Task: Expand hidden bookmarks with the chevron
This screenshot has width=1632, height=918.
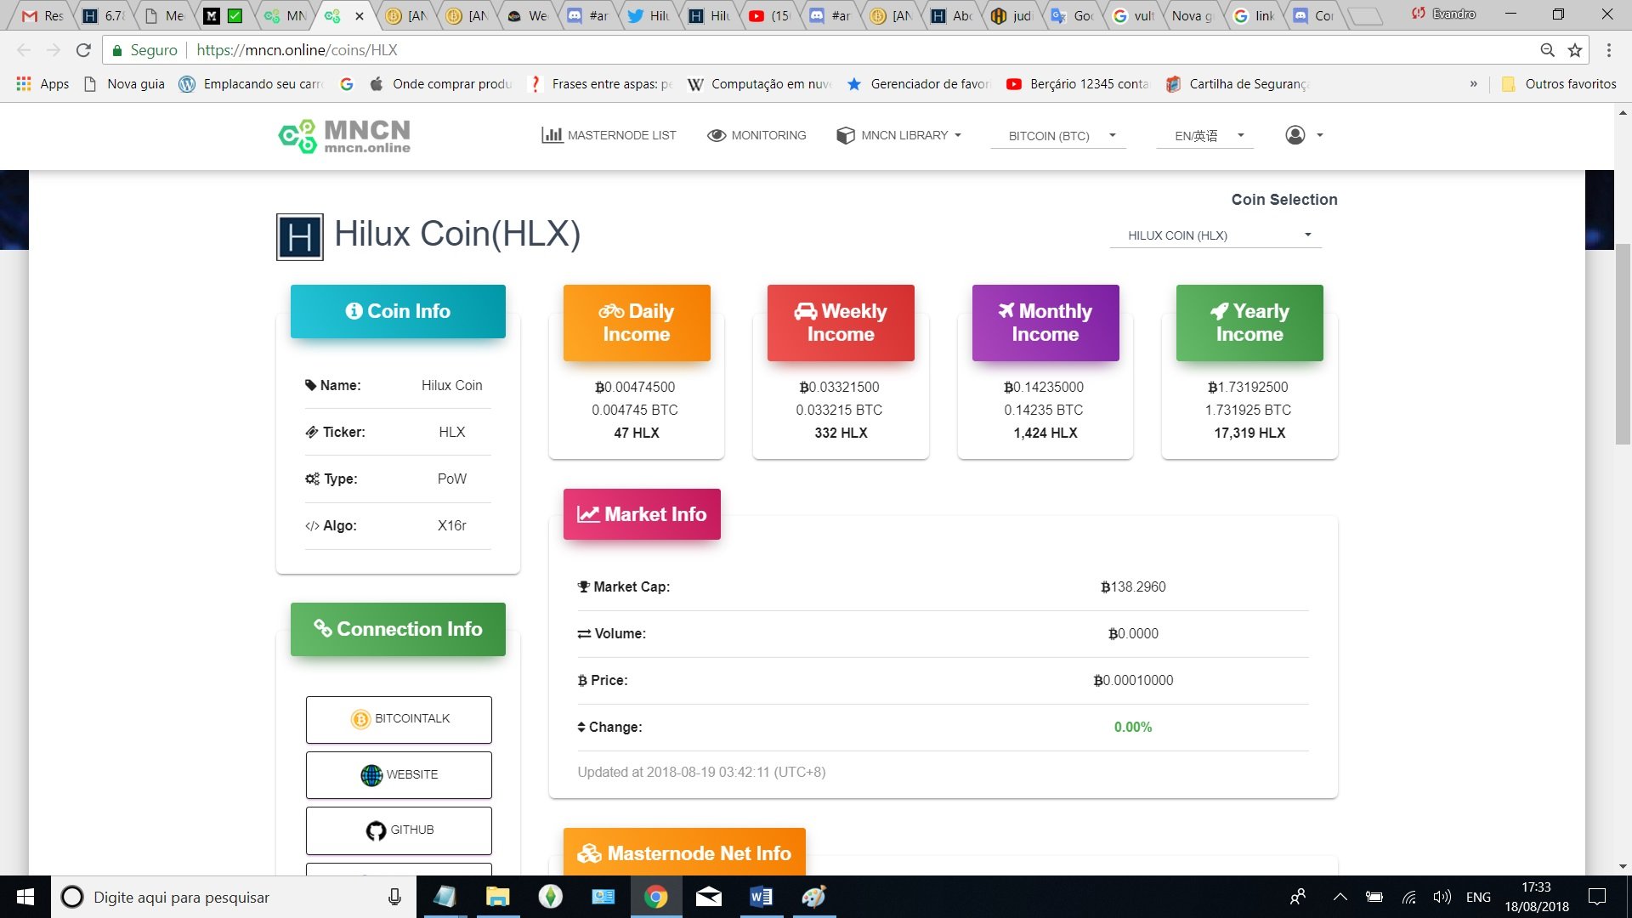Action: 1473,83
